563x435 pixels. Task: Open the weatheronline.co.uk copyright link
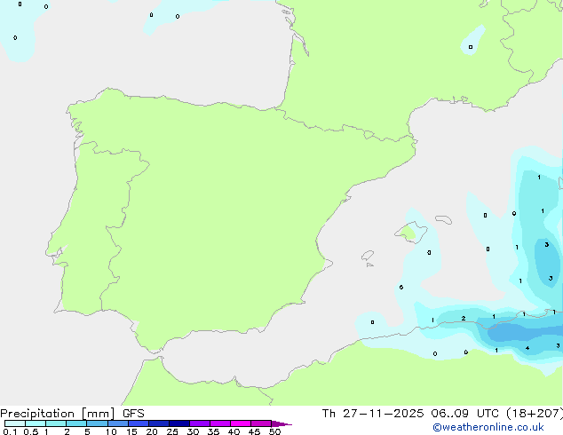(x=488, y=427)
